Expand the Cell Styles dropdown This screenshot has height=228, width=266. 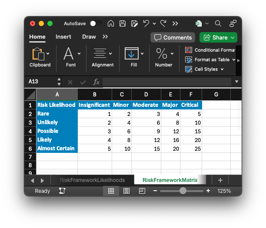coord(204,69)
